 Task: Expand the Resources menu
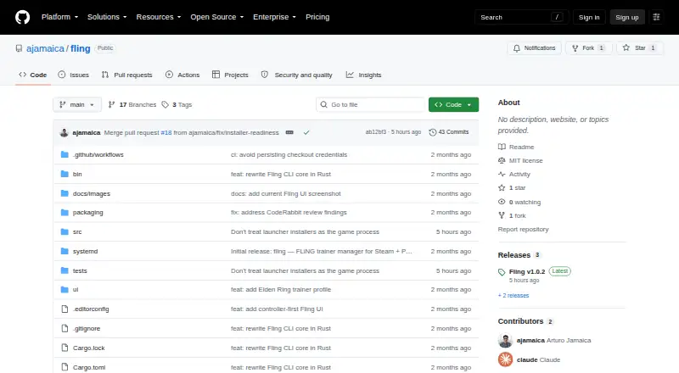pos(159,17)
